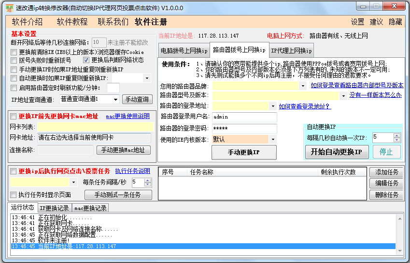This screenshot has width=410, height=263.
Task: Check 更换前清除IE浏览器缓存Cookie checkbox
Action: (x=14, y=52)
